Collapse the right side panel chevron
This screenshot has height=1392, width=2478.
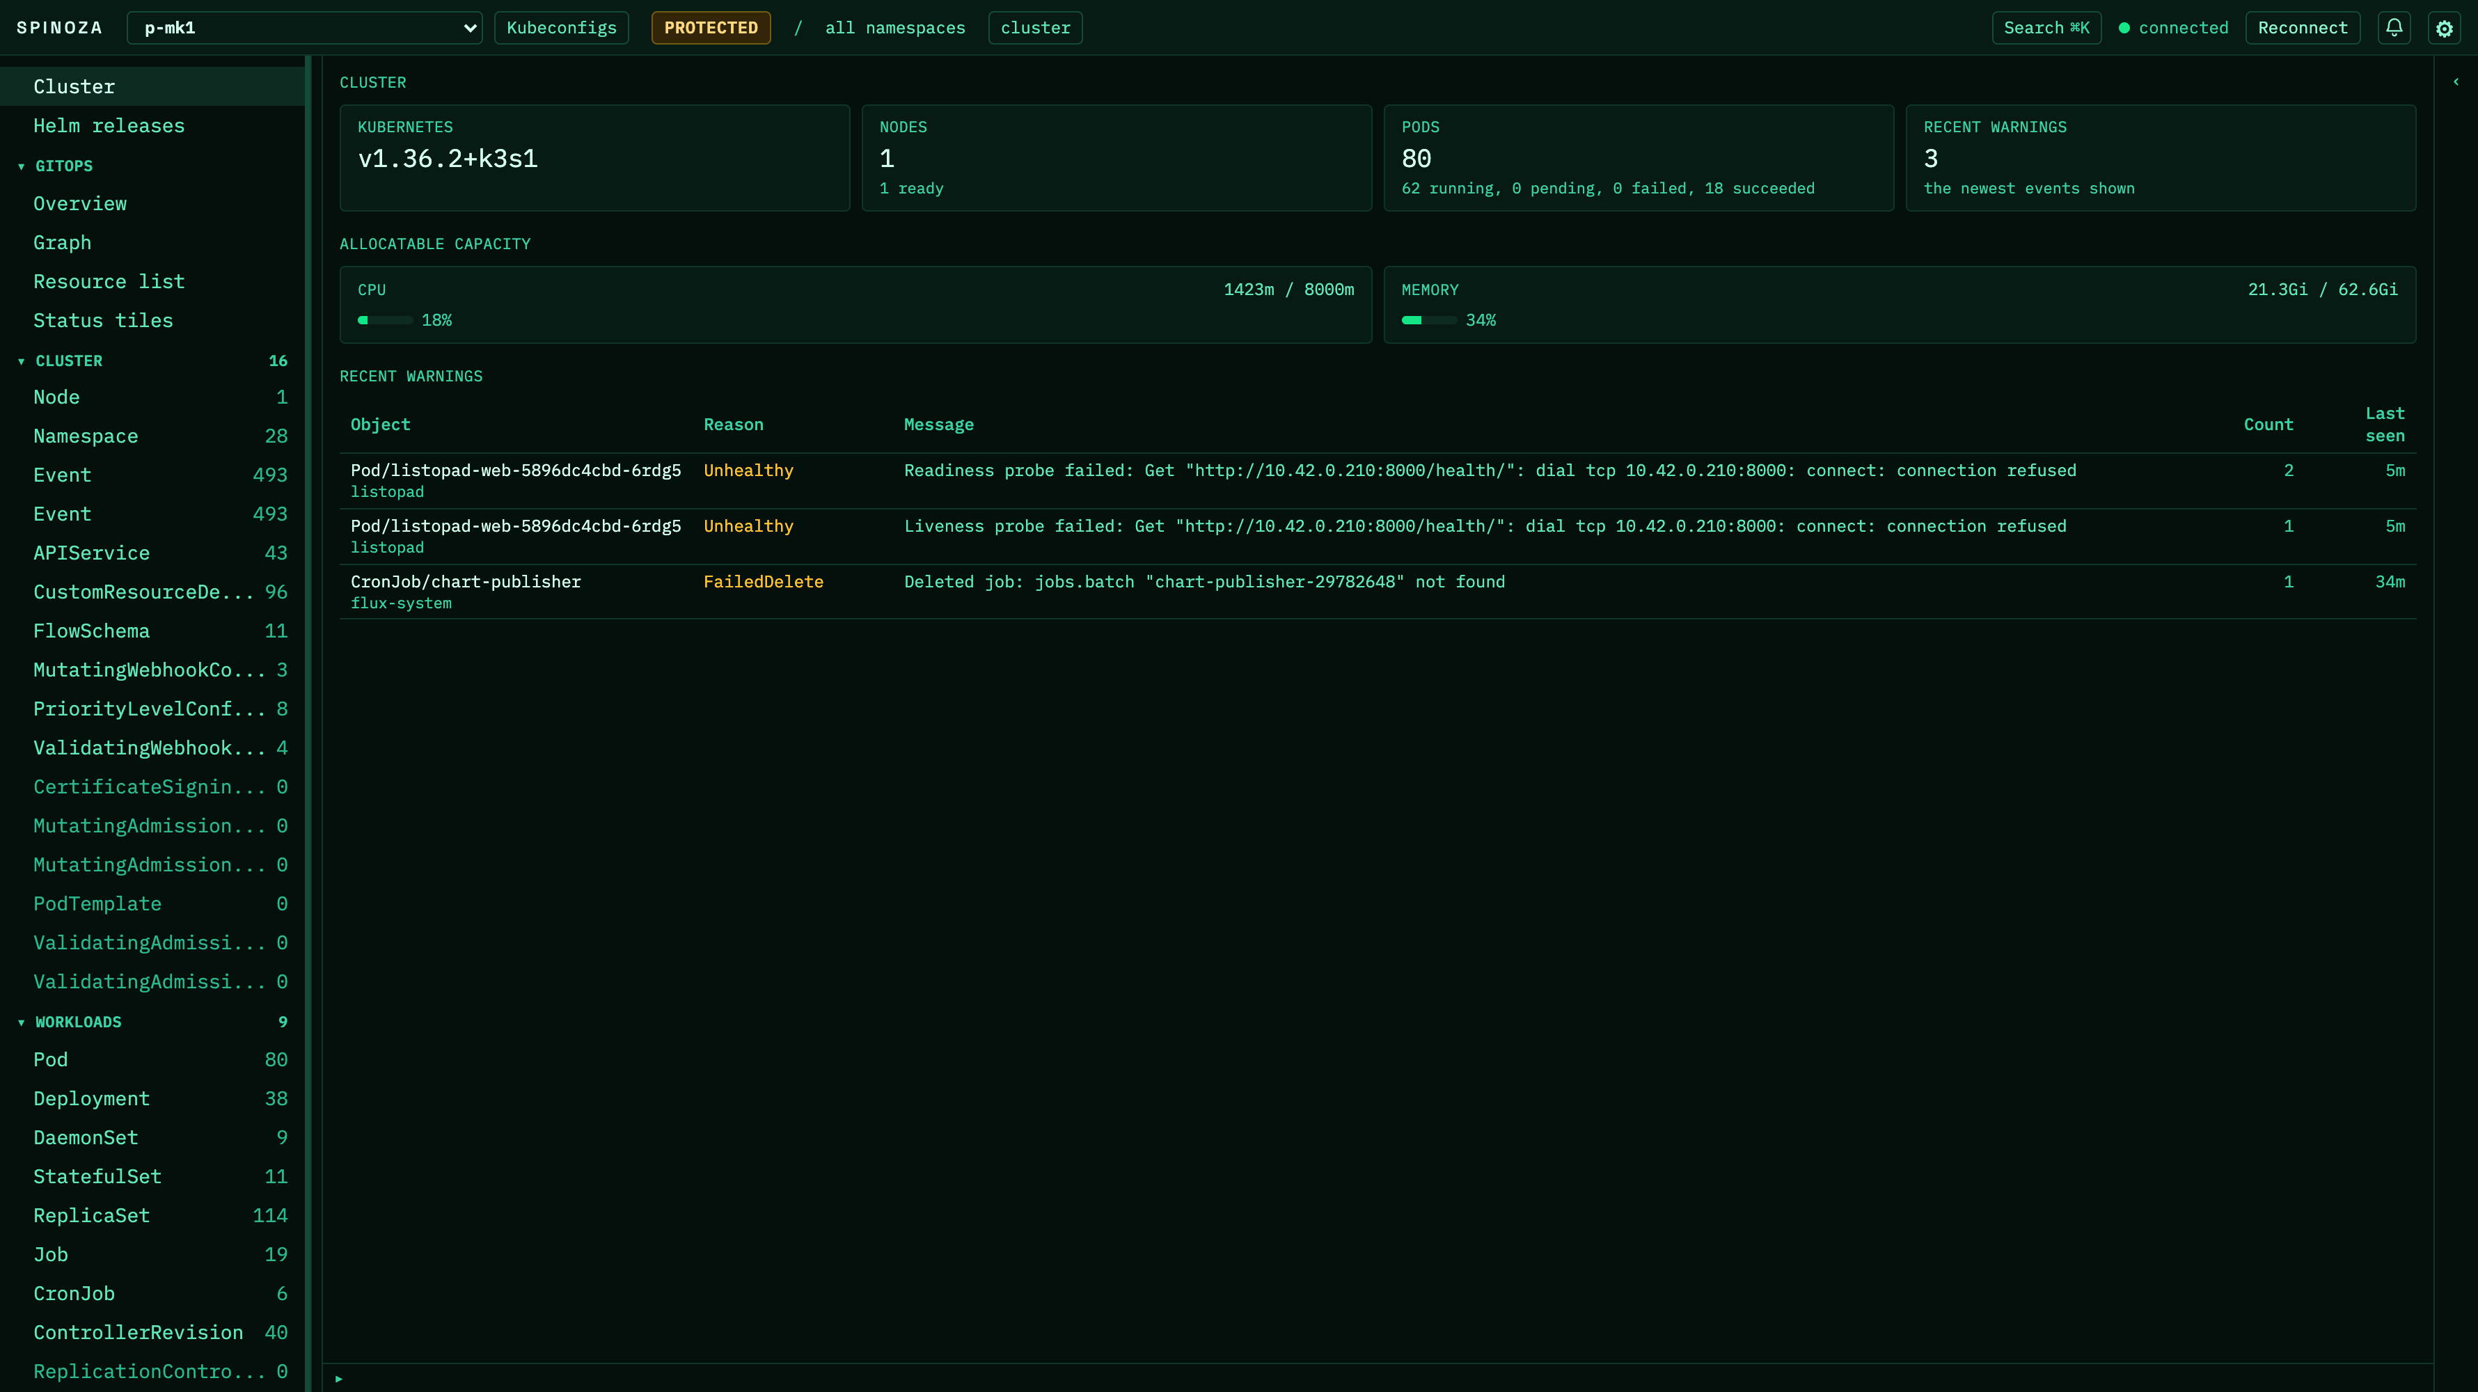tap(2456, 81)
